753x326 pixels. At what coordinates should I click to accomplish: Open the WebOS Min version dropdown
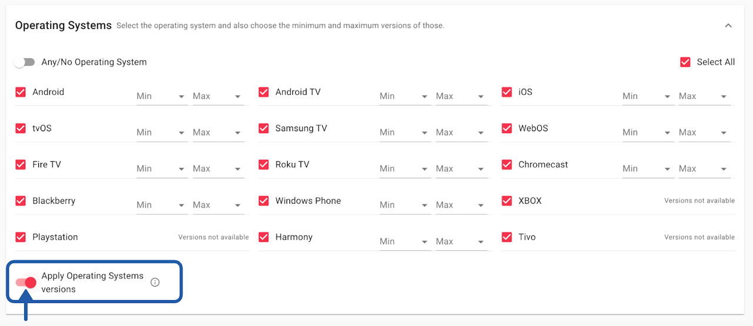click(x=647, y=133)
